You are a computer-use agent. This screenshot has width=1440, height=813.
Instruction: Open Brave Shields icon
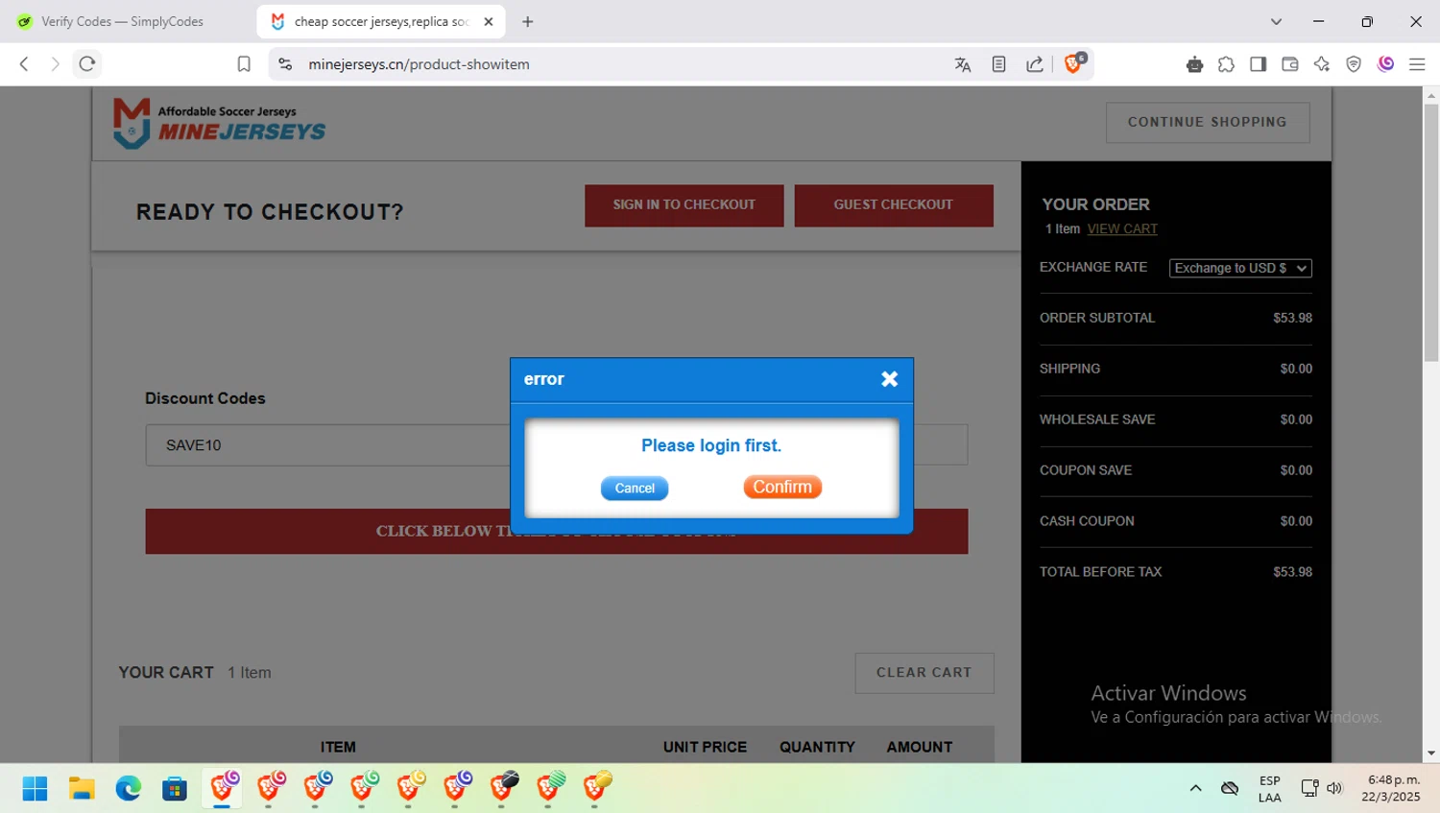[x=1074, y=63]
